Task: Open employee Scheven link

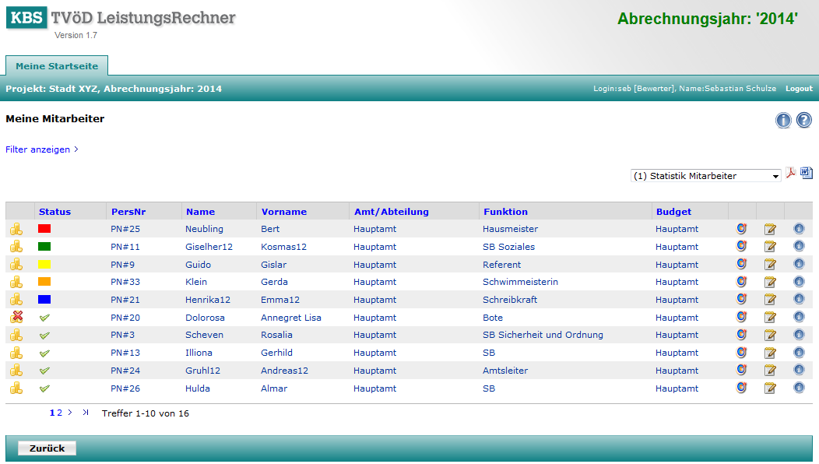Action: point(204,335)
